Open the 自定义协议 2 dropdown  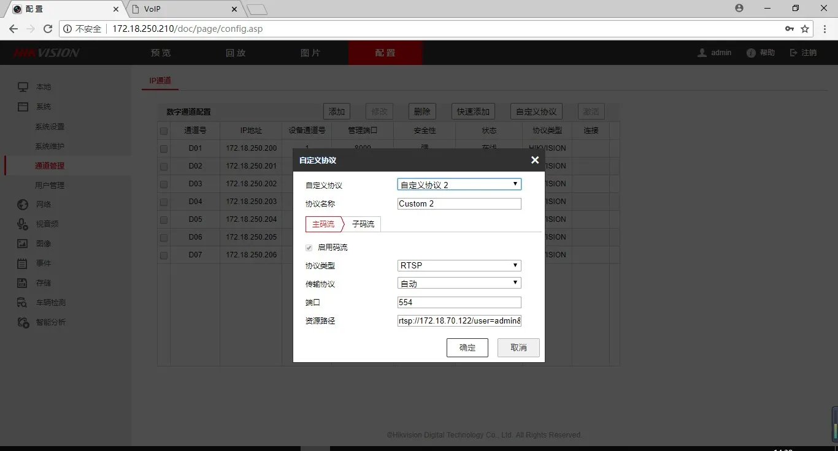tap(459, 184)
